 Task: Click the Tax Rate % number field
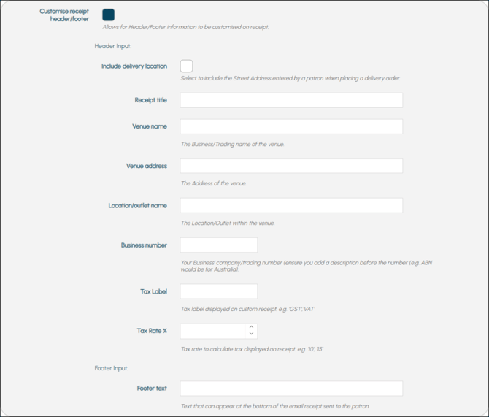click(x=212, y=331)
